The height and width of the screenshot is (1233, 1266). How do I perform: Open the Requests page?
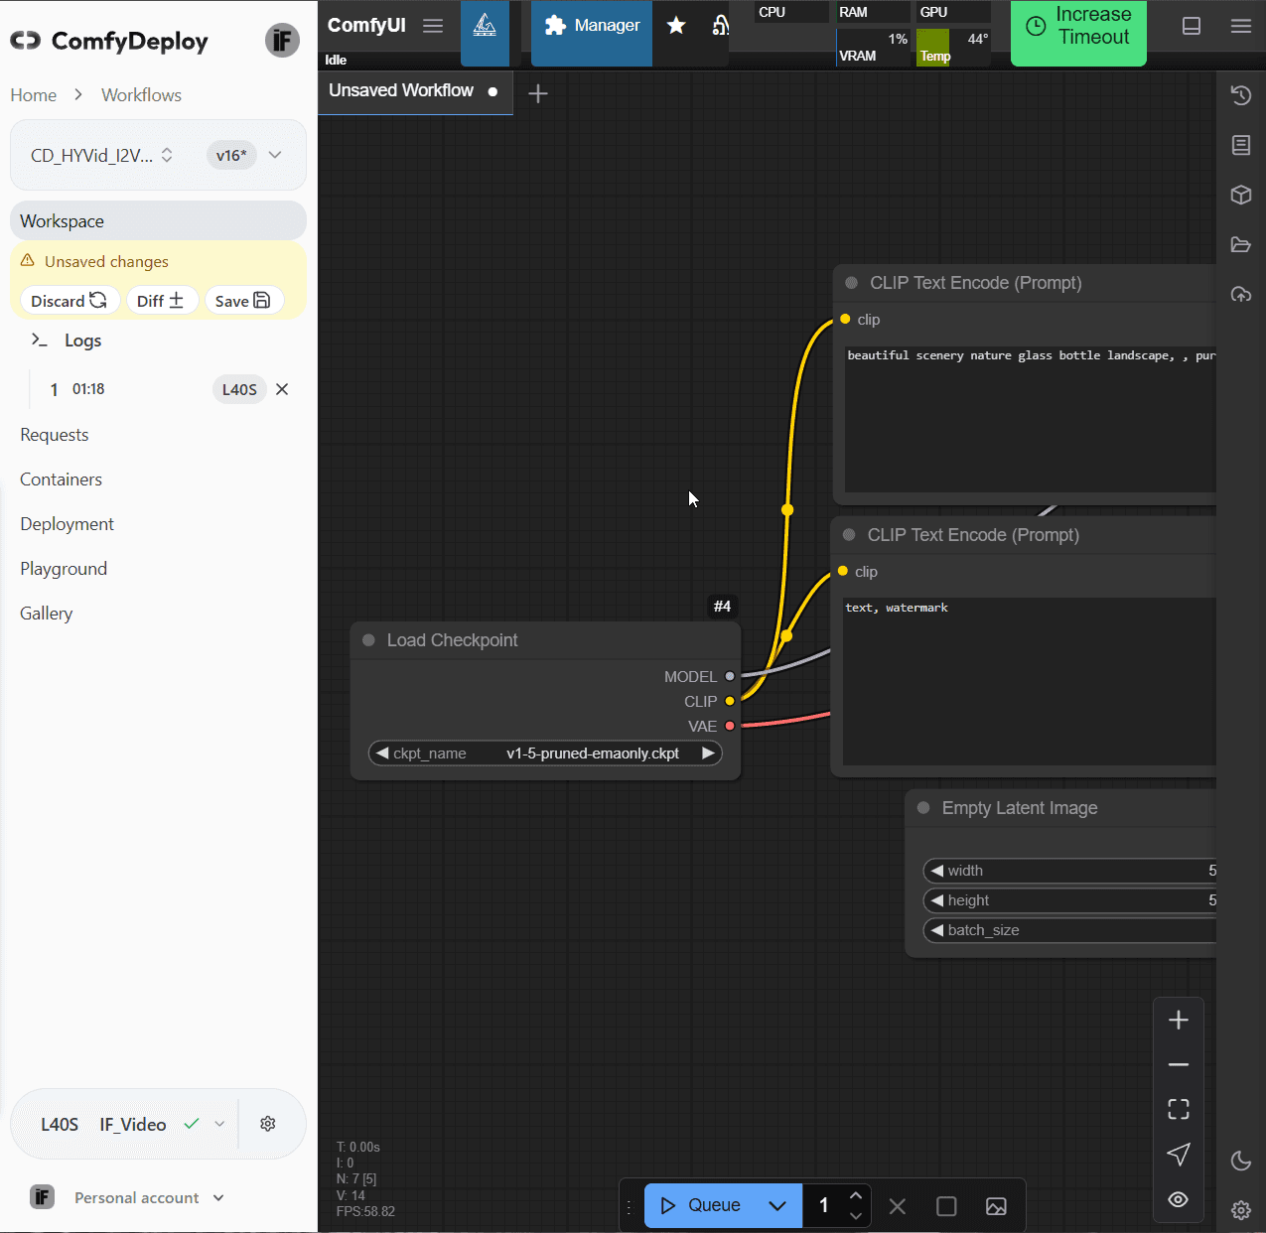(55, 435)
